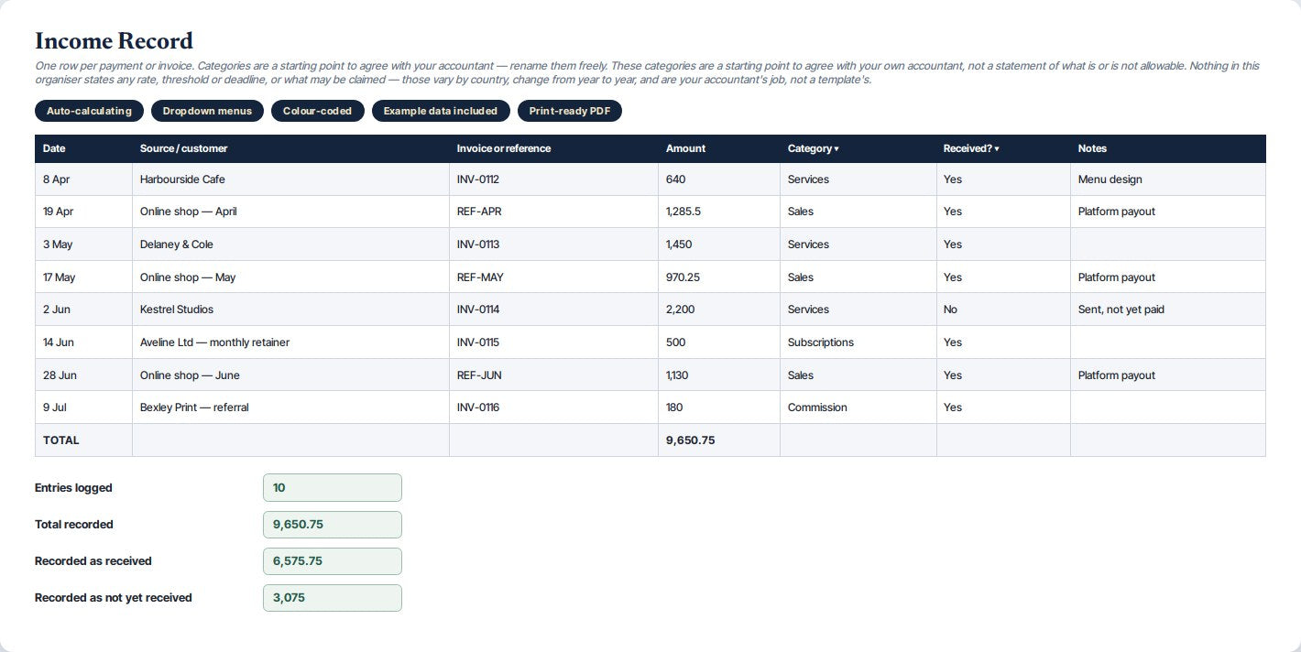Click the Auto-calculating pill
Image resolution: width=1301 pixels, height=652 pixels.
tap(89, 111)
